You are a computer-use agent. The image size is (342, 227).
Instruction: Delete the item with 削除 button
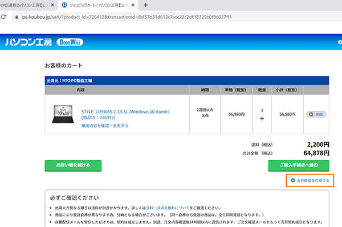316,114
